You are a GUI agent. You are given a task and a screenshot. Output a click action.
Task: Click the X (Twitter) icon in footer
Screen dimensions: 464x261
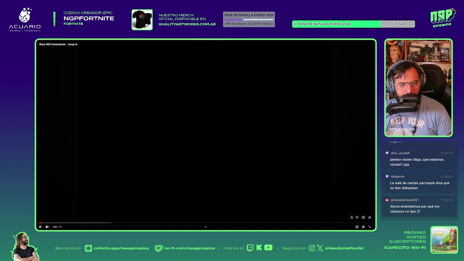[320, 248]
